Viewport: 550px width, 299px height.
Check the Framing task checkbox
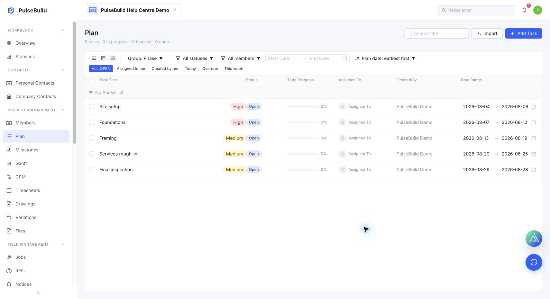pyautogui.click(x=92, y=138)
